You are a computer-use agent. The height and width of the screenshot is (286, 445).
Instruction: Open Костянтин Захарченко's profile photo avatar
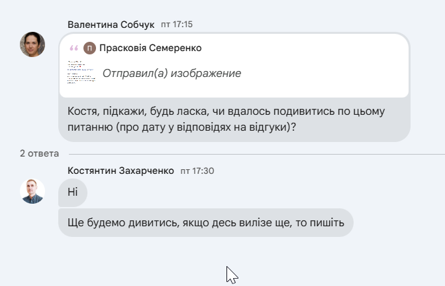tap(32, 191)
